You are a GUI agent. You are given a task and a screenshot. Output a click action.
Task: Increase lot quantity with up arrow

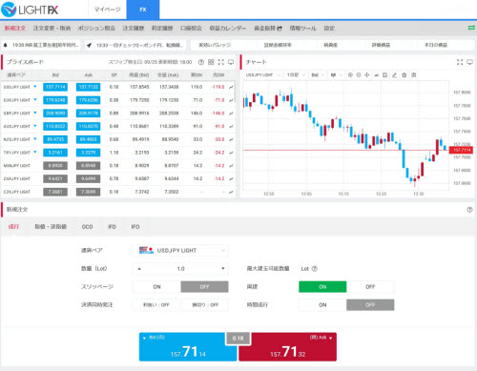click(139, 269)
